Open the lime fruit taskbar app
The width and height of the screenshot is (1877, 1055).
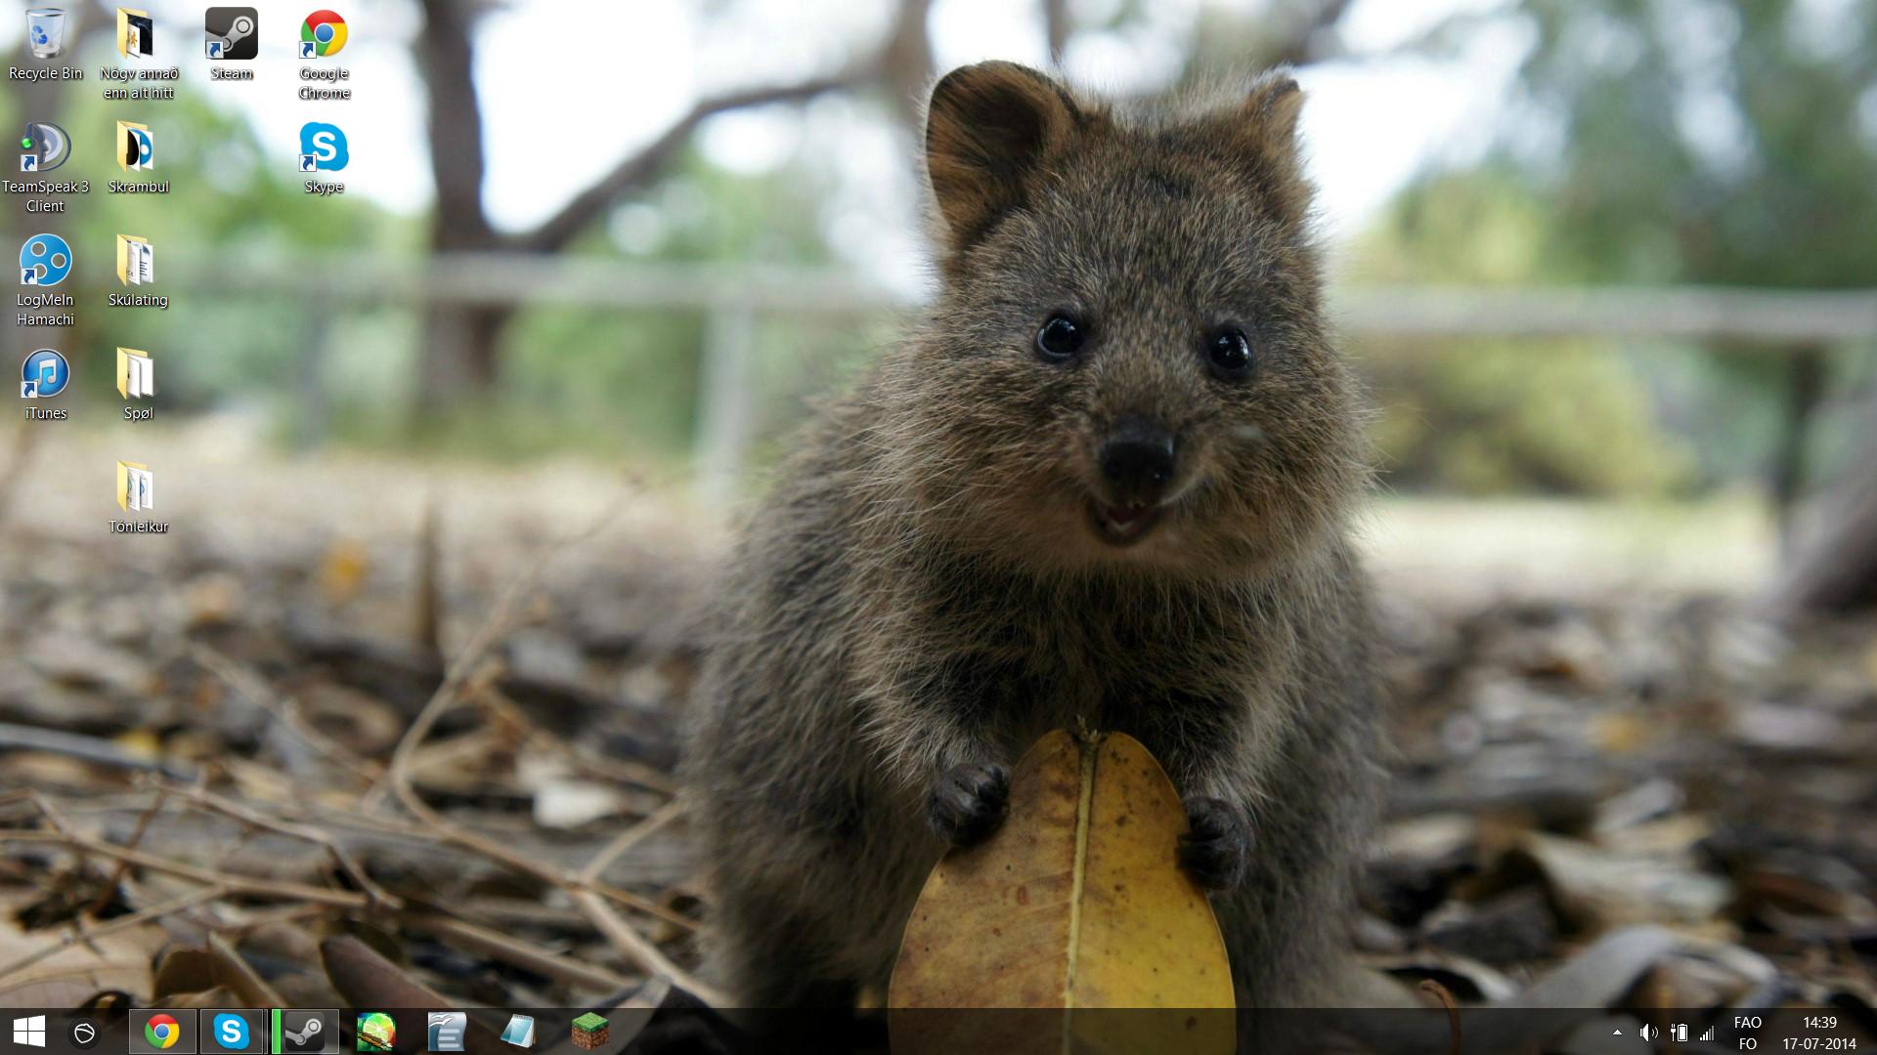[376, 1032]
